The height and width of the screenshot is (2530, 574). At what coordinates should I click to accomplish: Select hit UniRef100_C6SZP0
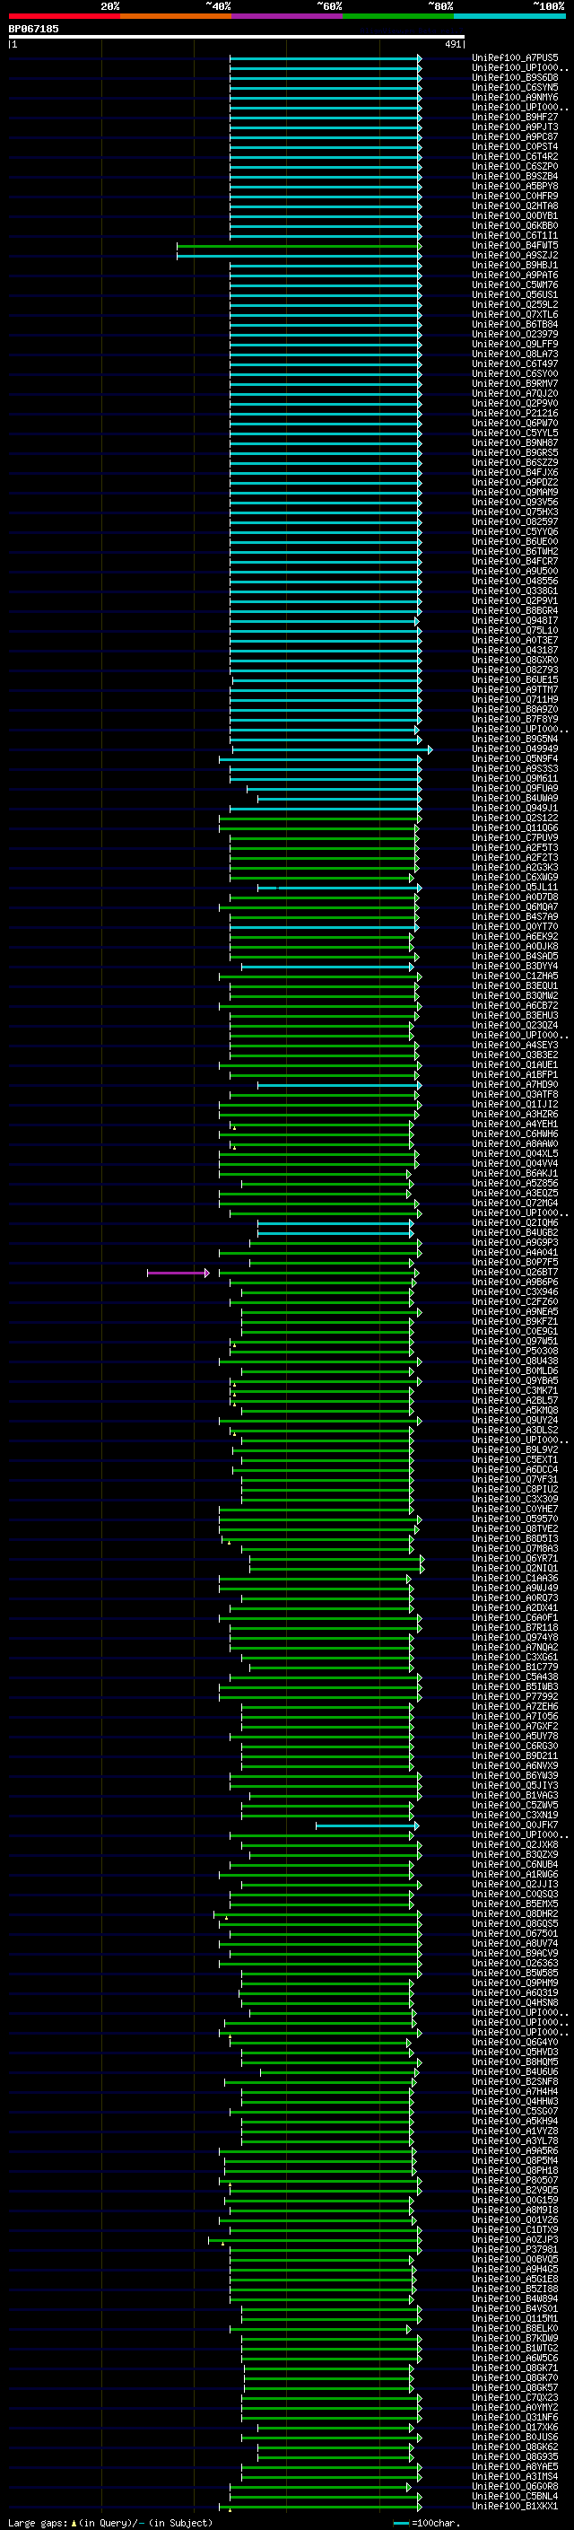(x=515, y=167)
